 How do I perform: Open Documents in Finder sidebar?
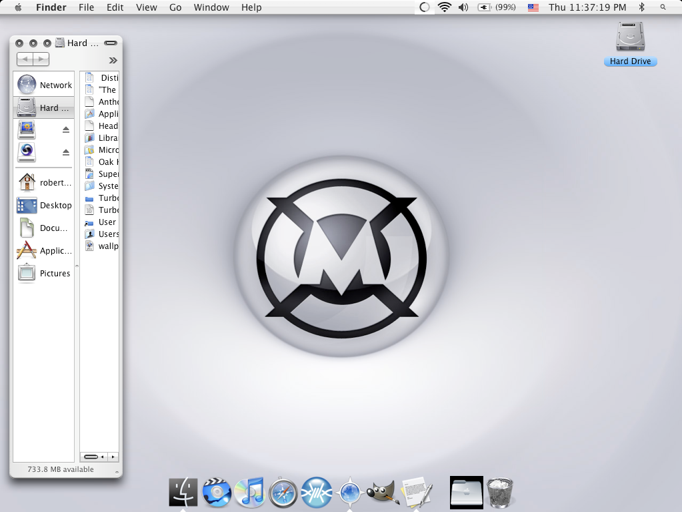pyautogui.click(x=45, y=228)
